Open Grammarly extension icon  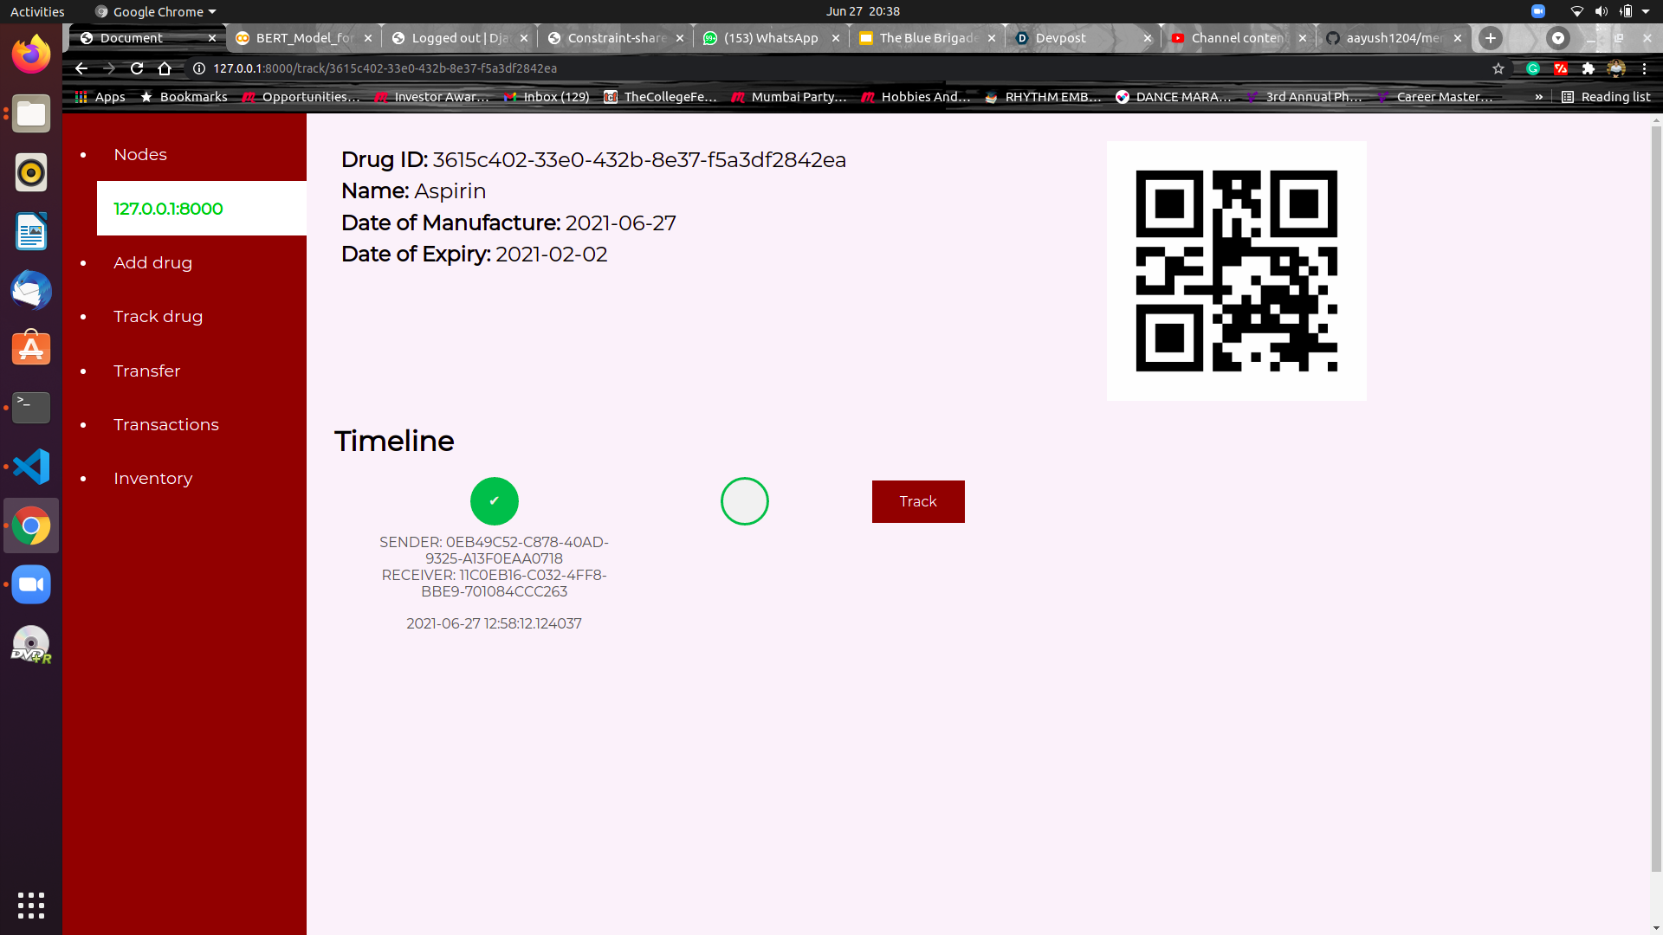(x=1533, y=68)
